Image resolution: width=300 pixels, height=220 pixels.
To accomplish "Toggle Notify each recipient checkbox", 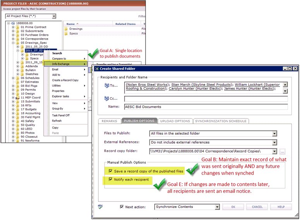I will (110, 179).
